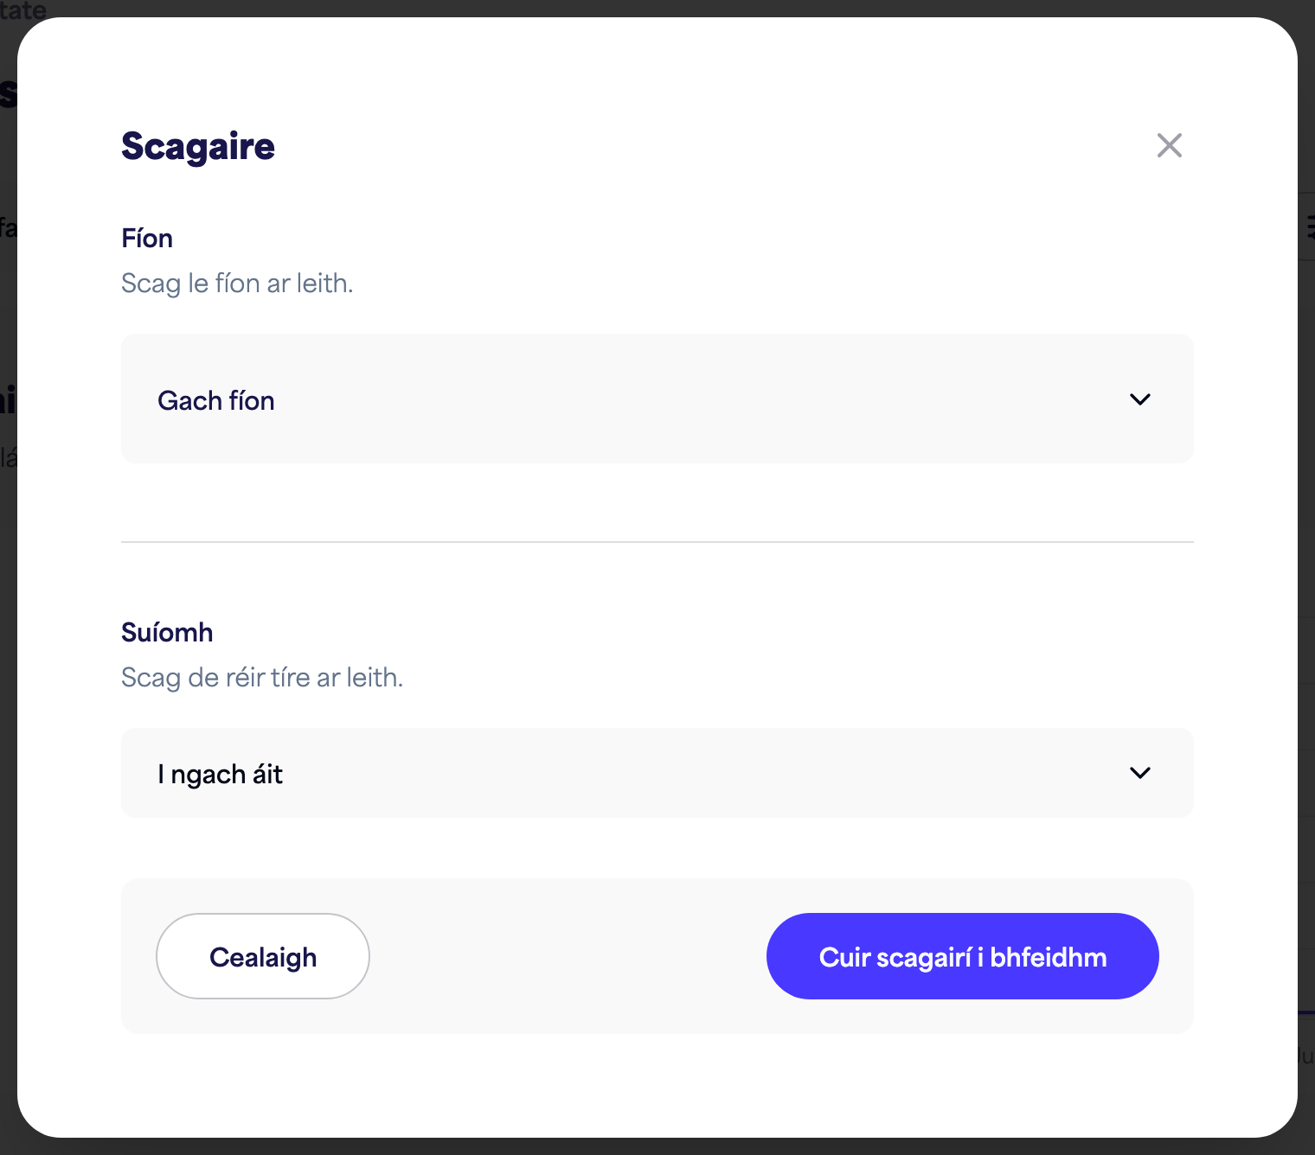Click the Cealaigh button
1315x1155 pixels.
263,956
